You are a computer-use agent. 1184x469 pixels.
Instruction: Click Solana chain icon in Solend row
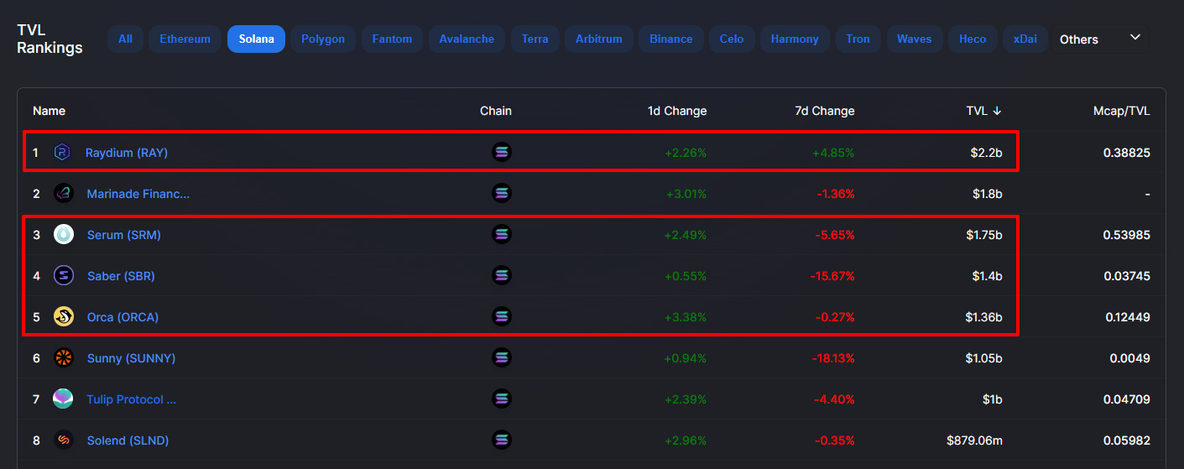click(501, 440)
